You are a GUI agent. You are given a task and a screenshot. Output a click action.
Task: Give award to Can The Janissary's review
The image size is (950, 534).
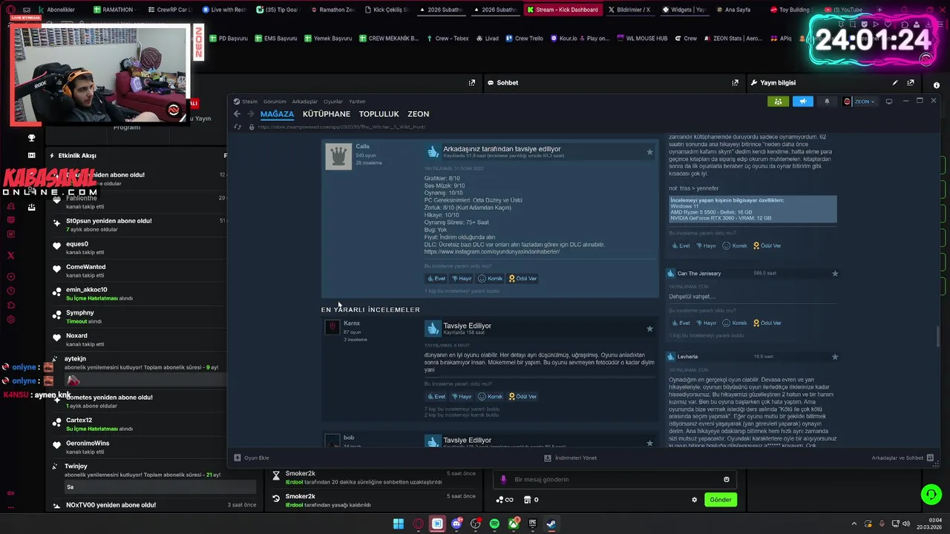tap(767, 323)
